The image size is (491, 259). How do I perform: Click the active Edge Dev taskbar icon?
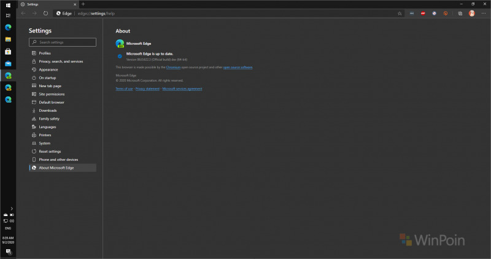tap(8, 75)
